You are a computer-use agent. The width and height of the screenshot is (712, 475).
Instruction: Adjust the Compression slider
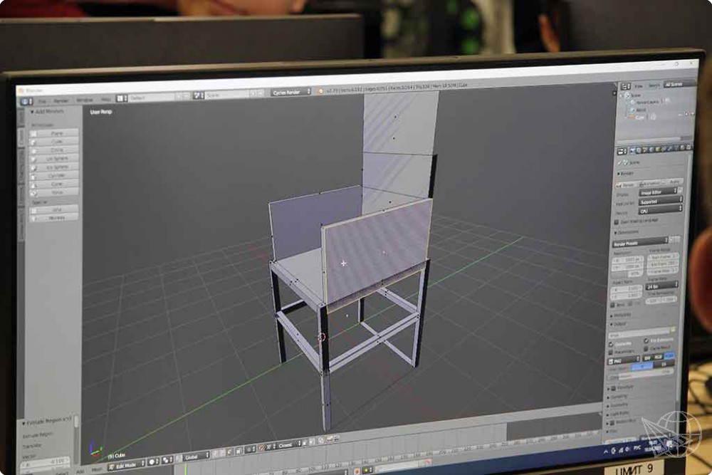coord(642,375)
